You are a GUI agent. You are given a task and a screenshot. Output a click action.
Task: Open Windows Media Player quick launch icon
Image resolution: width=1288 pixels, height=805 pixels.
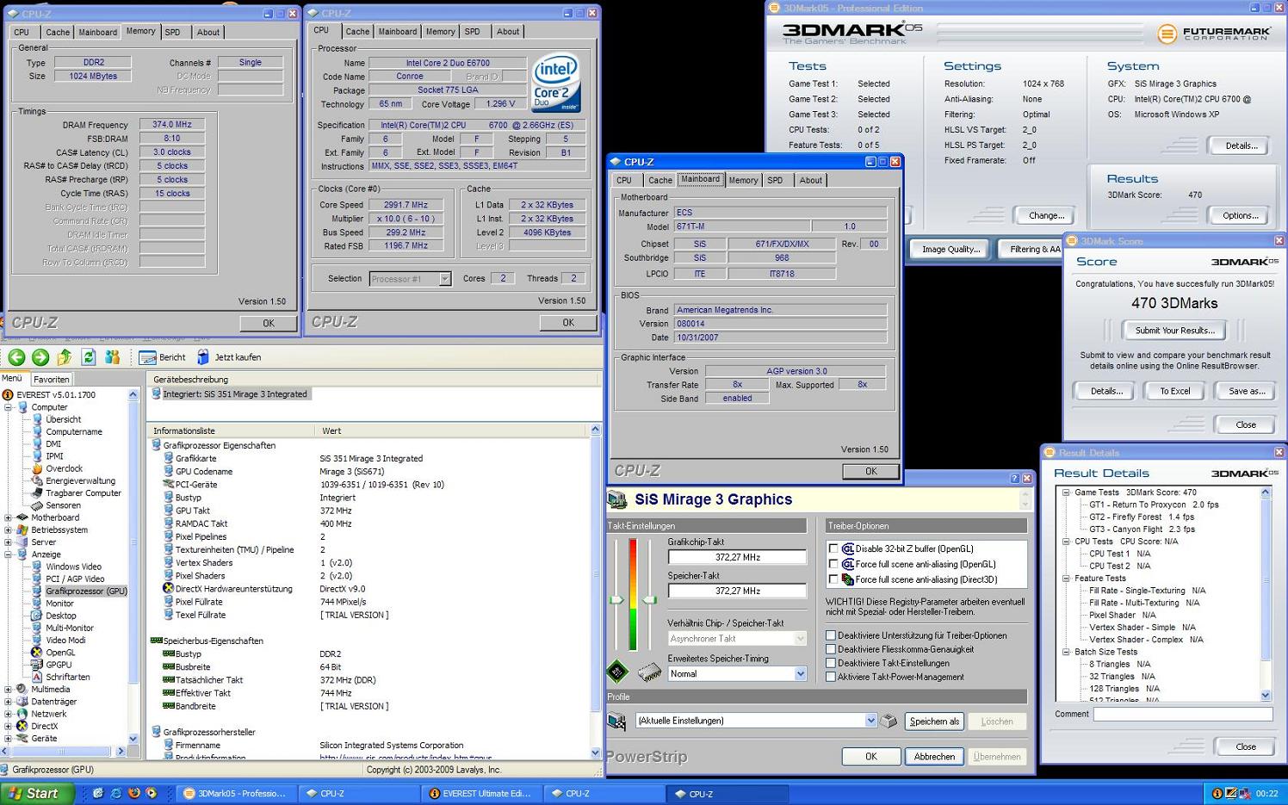(152, 793)
